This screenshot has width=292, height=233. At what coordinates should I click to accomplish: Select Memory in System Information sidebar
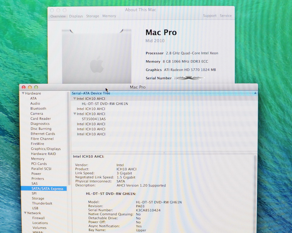pyautogui.click(x=38, y=159)
